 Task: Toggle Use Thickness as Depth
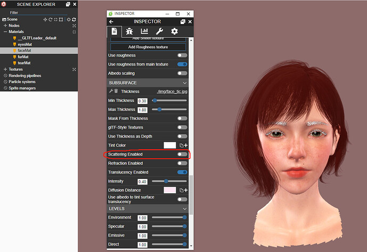182,136
